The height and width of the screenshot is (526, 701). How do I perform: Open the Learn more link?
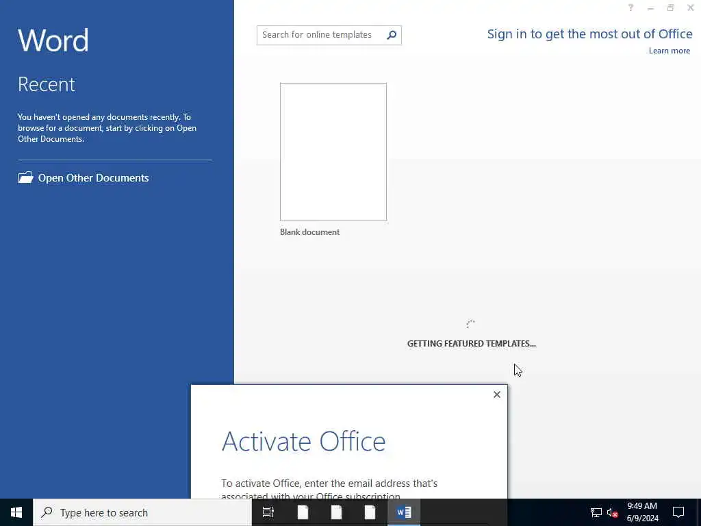coord(670,51)
